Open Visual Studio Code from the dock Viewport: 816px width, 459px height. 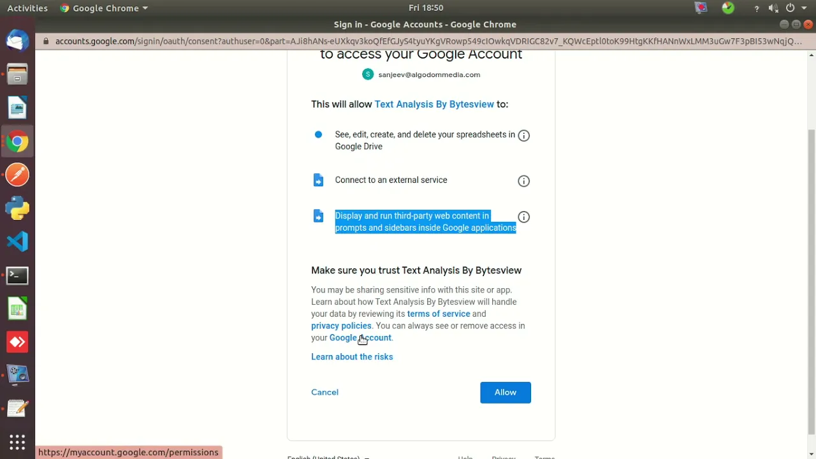coord(17,242)
